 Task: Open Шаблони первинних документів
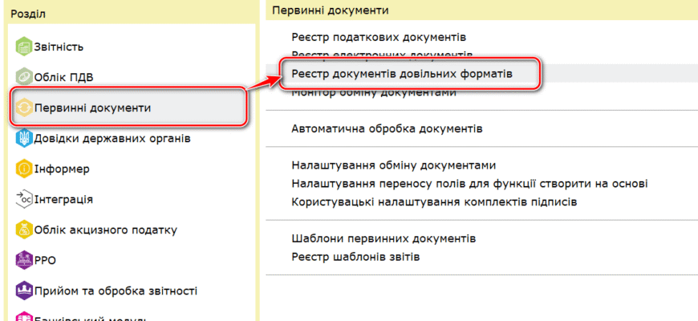tap(384, 239)
